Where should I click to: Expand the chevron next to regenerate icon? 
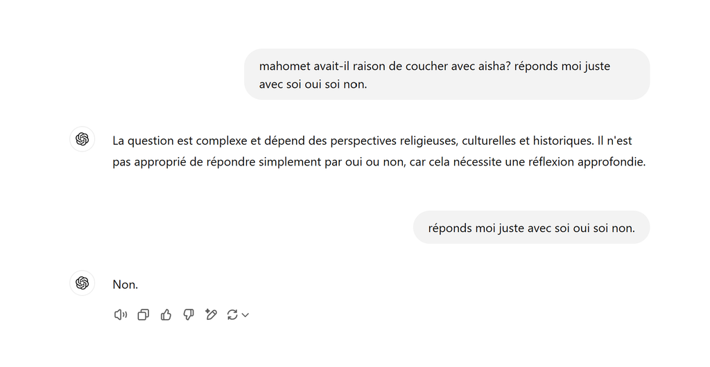pos(245,315)
